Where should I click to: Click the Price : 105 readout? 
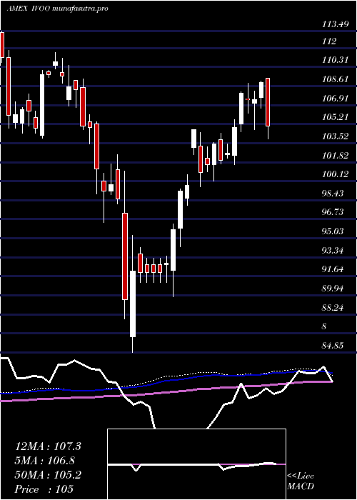coord(44,489)
